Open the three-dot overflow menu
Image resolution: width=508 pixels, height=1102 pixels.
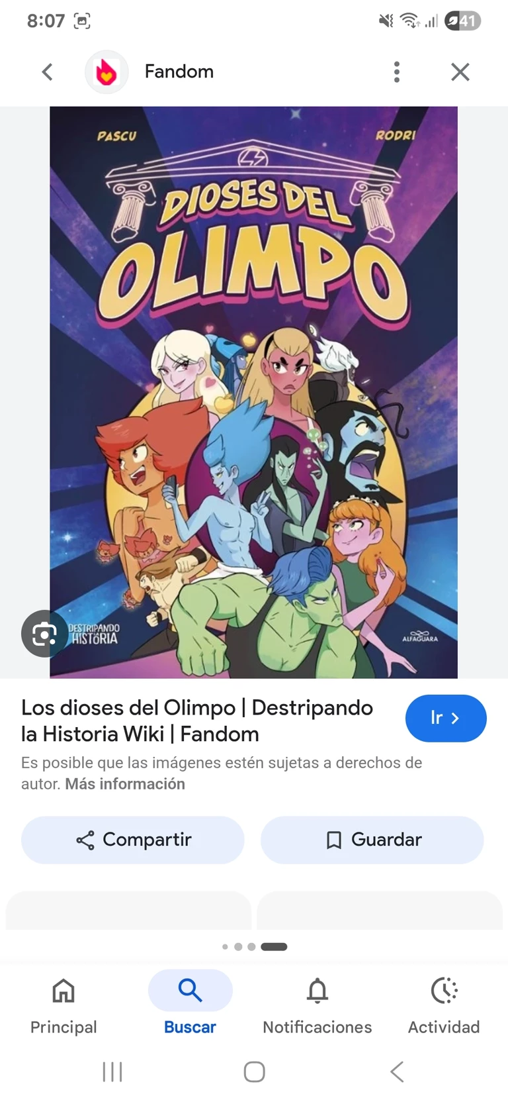coord(397,72)
